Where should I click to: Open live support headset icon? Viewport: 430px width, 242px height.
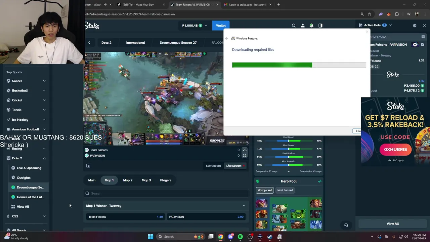(346, 225)
